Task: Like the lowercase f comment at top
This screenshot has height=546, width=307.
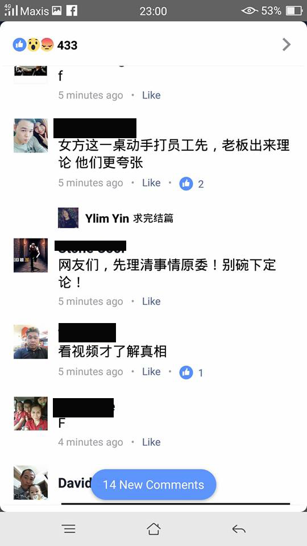Action: click(151, 95)
